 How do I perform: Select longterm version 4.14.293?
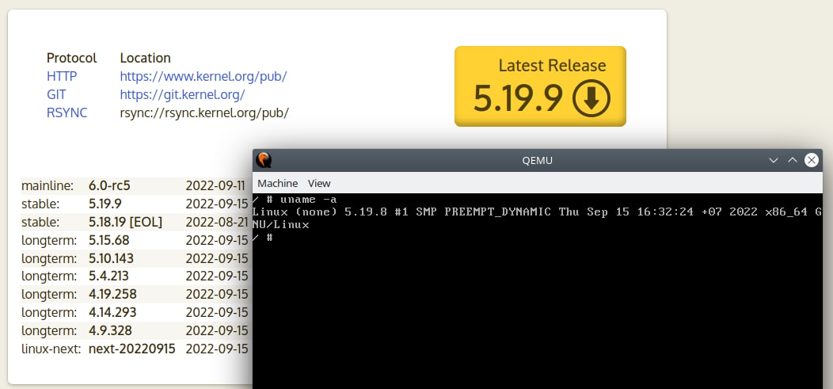coord(112,312)
